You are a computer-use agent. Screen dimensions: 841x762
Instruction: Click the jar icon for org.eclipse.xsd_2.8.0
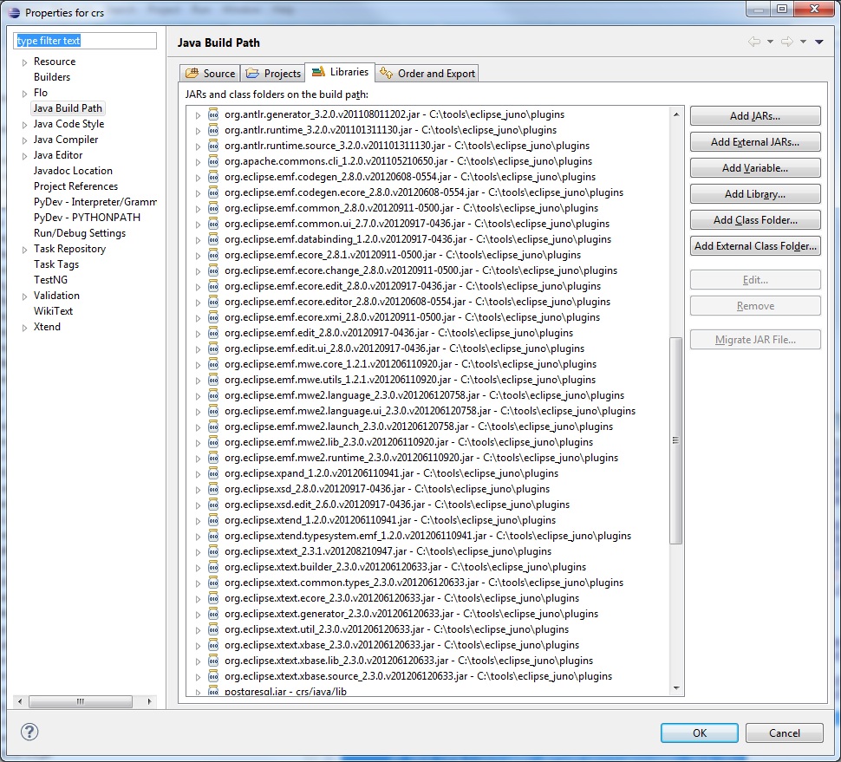pyautogui.click(x=213, y=489)
